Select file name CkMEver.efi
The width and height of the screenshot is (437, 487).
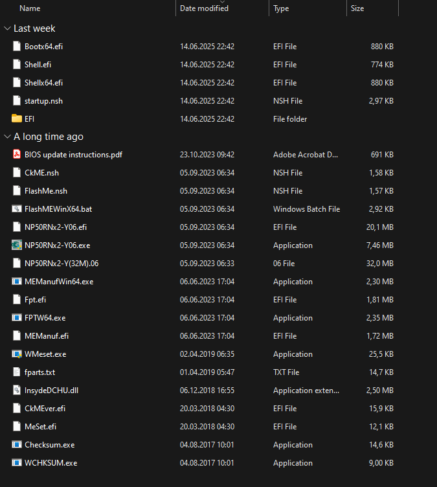[45, 408]
